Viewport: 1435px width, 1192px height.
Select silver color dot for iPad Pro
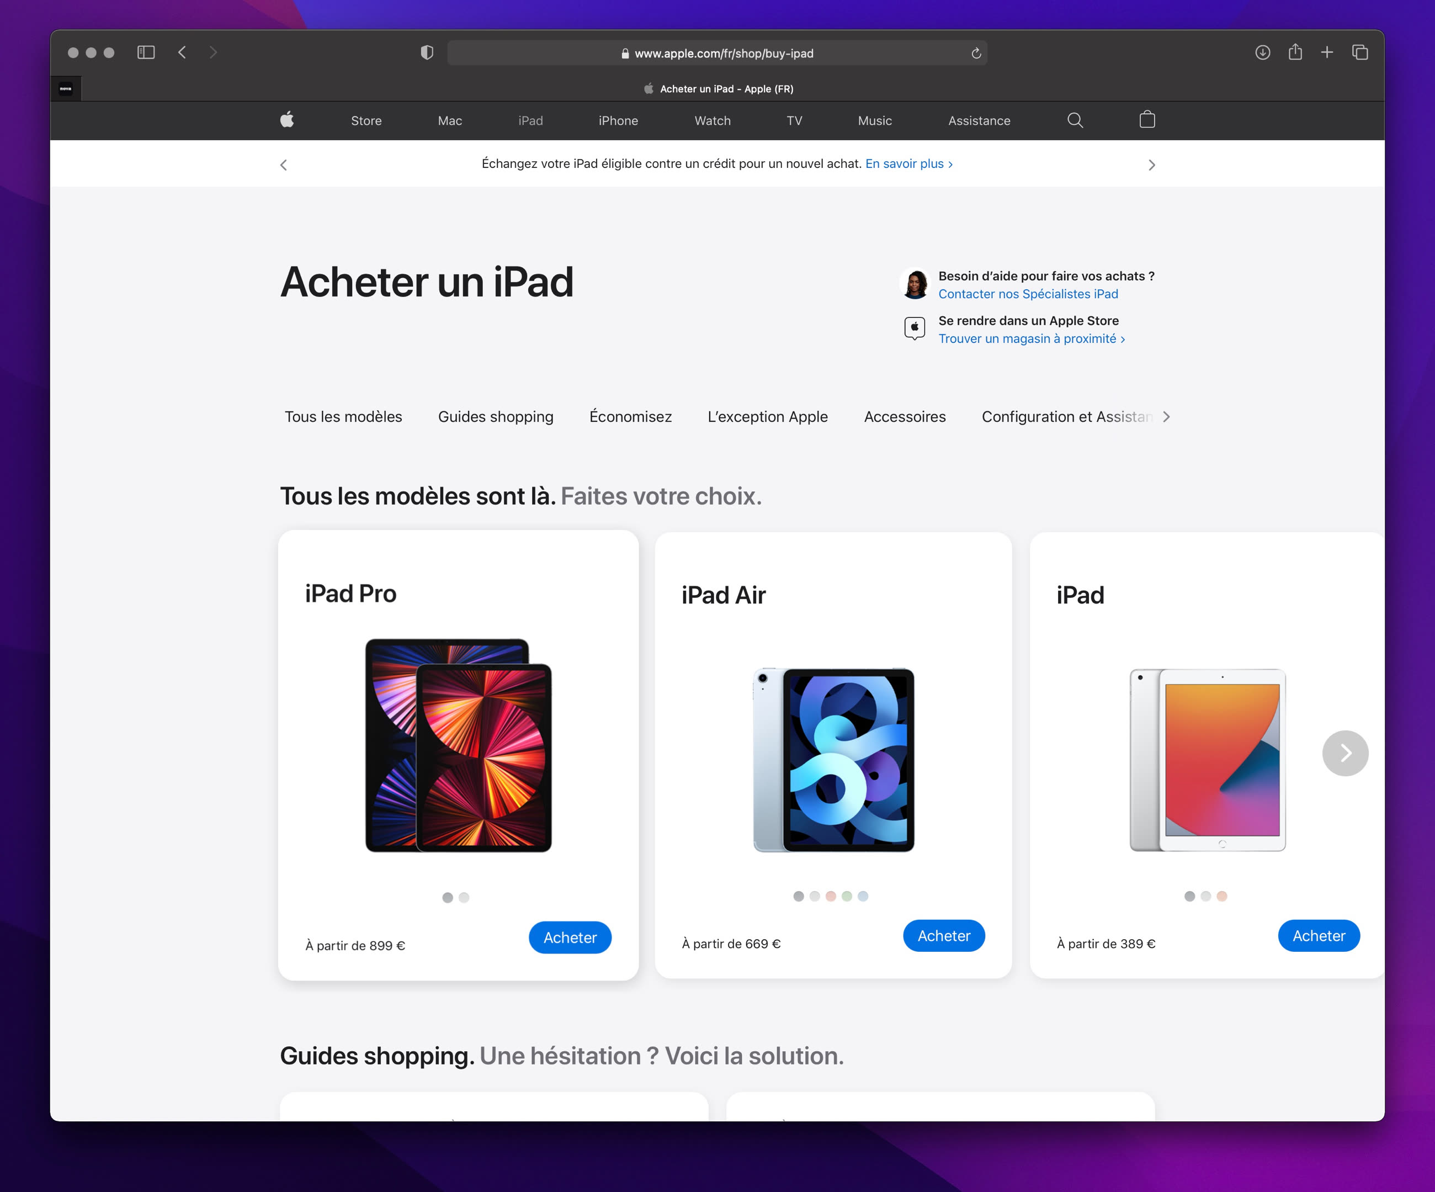click(464, 897)
